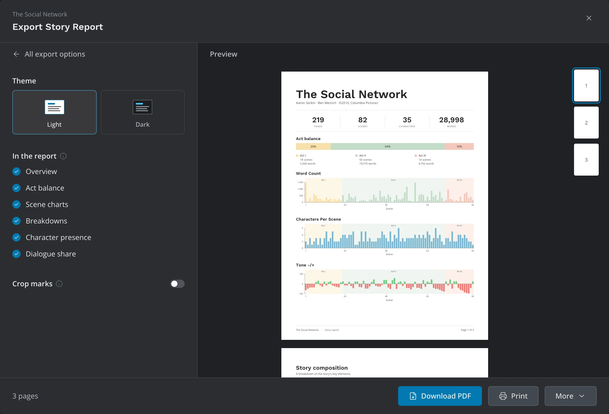The height and width of the screenshot is (414, 609).
Task: Jump to page 1 thumbnail
Action: tap(586, 85)
